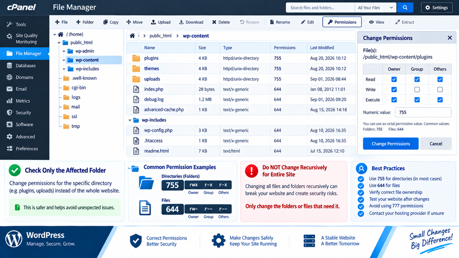Open Security in the sidebar
Viewport: 459px width, 258px height.
click(25, 112)
